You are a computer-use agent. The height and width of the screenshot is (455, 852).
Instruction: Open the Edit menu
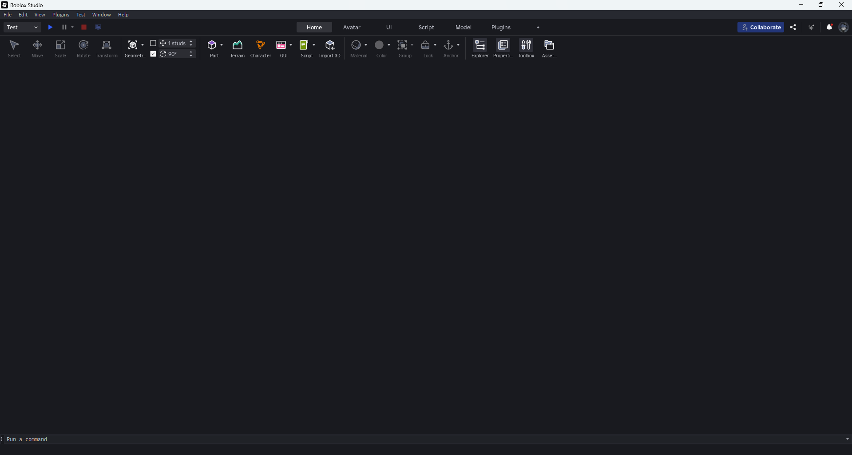click(23, 15)
